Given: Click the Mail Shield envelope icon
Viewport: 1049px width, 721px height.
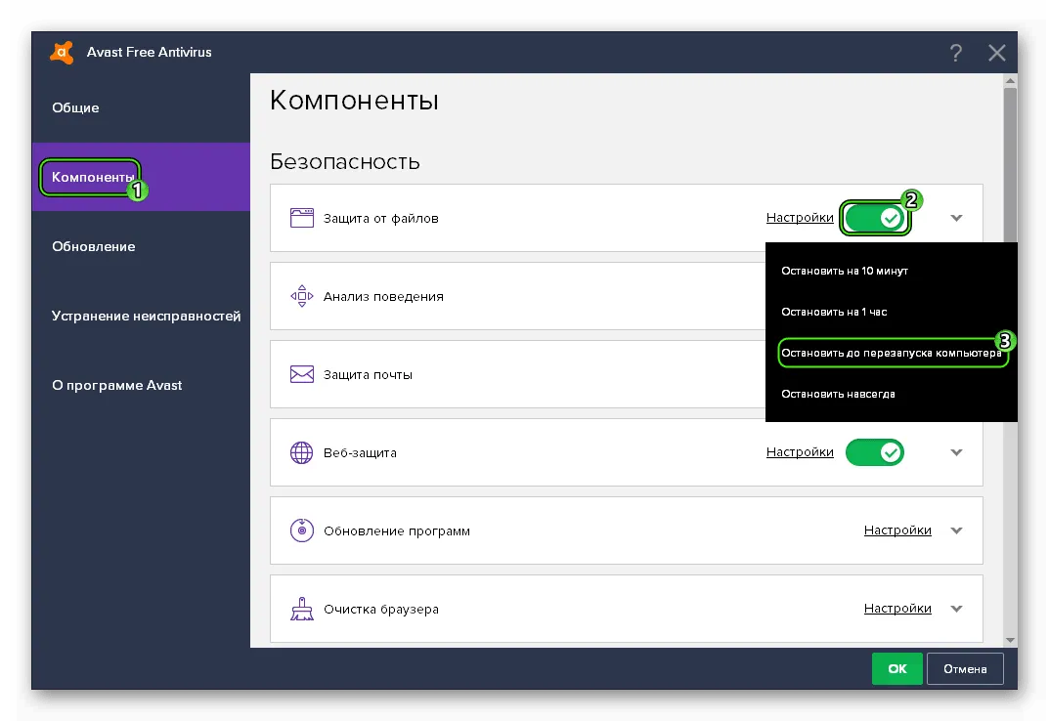Looking at the screenshot, I should pyautogui.click(x=301, y=374).
